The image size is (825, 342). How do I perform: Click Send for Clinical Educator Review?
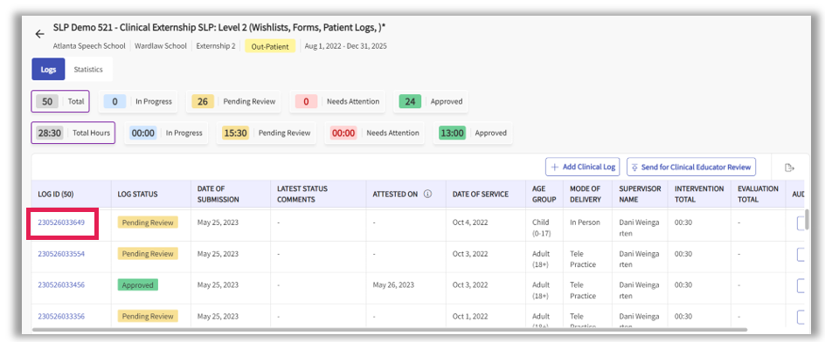tap(691, 167)
